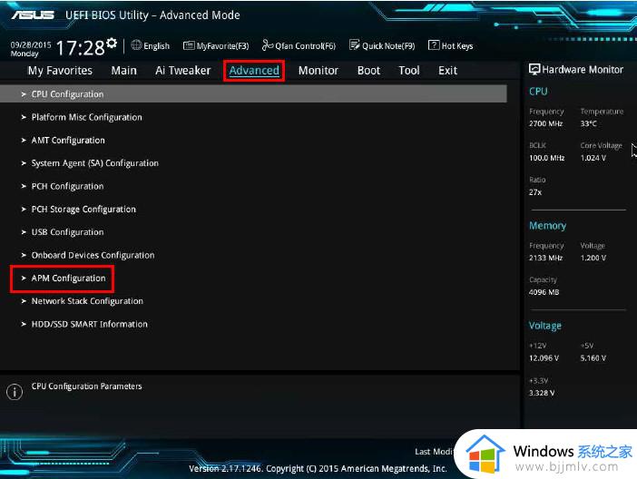The width and height of the screenshot is (637, 479).
Task: Click the Quick Note notepad icon
Action: pos(354,45)
